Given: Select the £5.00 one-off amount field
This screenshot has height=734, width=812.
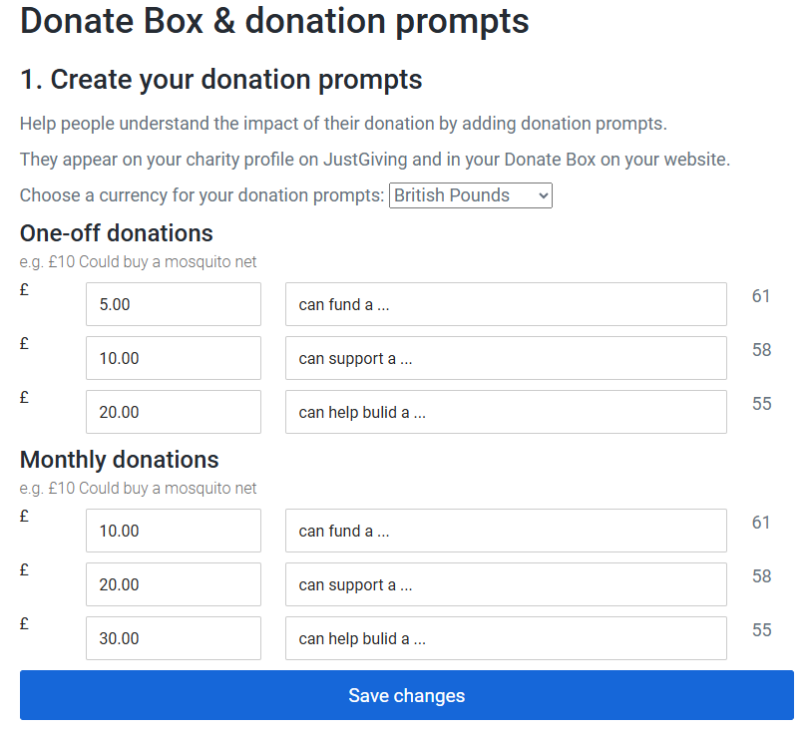Looking at the screenshot, I should (x=173, y=304).
